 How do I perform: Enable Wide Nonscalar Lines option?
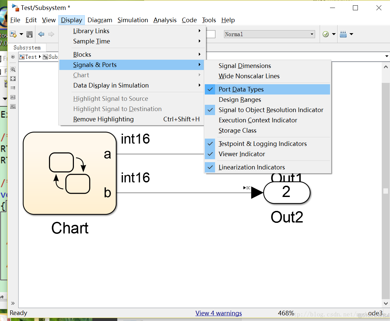[x=267, y=76]
